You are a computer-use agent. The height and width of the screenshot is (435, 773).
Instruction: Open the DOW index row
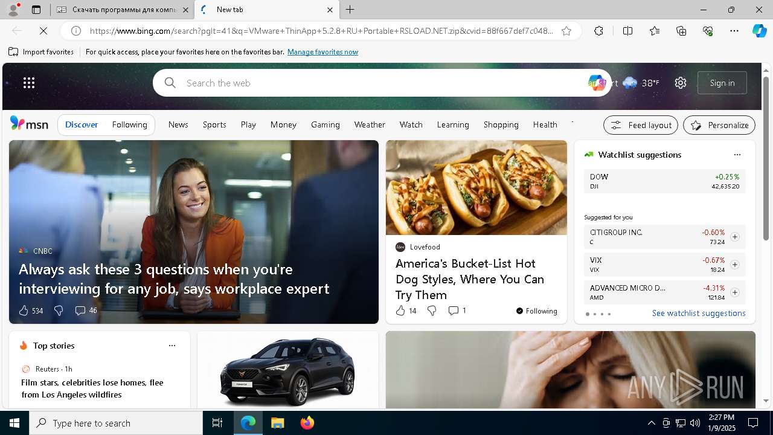pyautogui.click(x=664, y=181)
